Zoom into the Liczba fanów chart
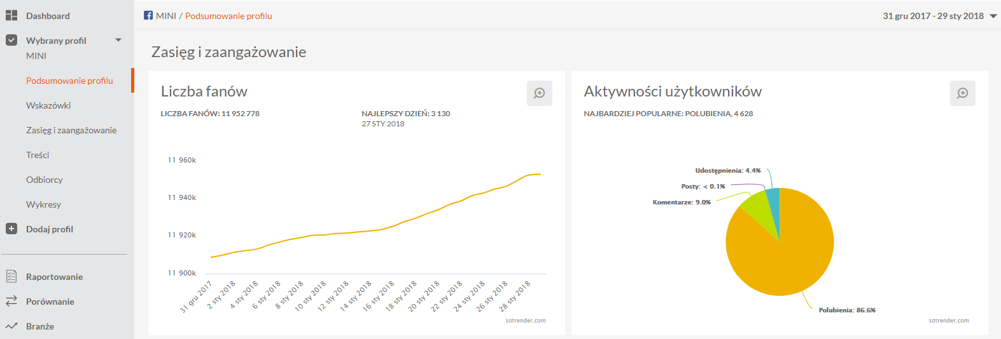1001x339 pixels. 539,93
